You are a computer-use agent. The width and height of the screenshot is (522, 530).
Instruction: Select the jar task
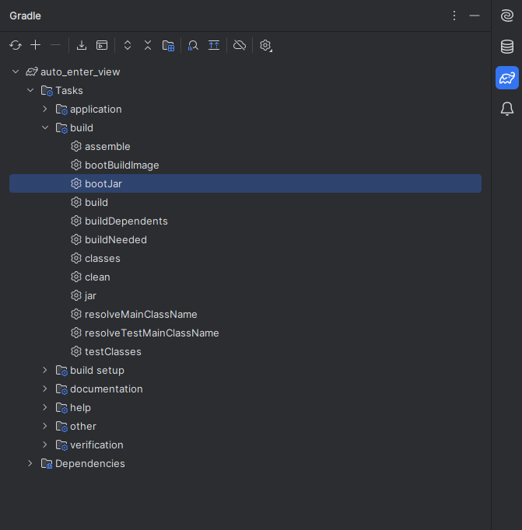245,295
